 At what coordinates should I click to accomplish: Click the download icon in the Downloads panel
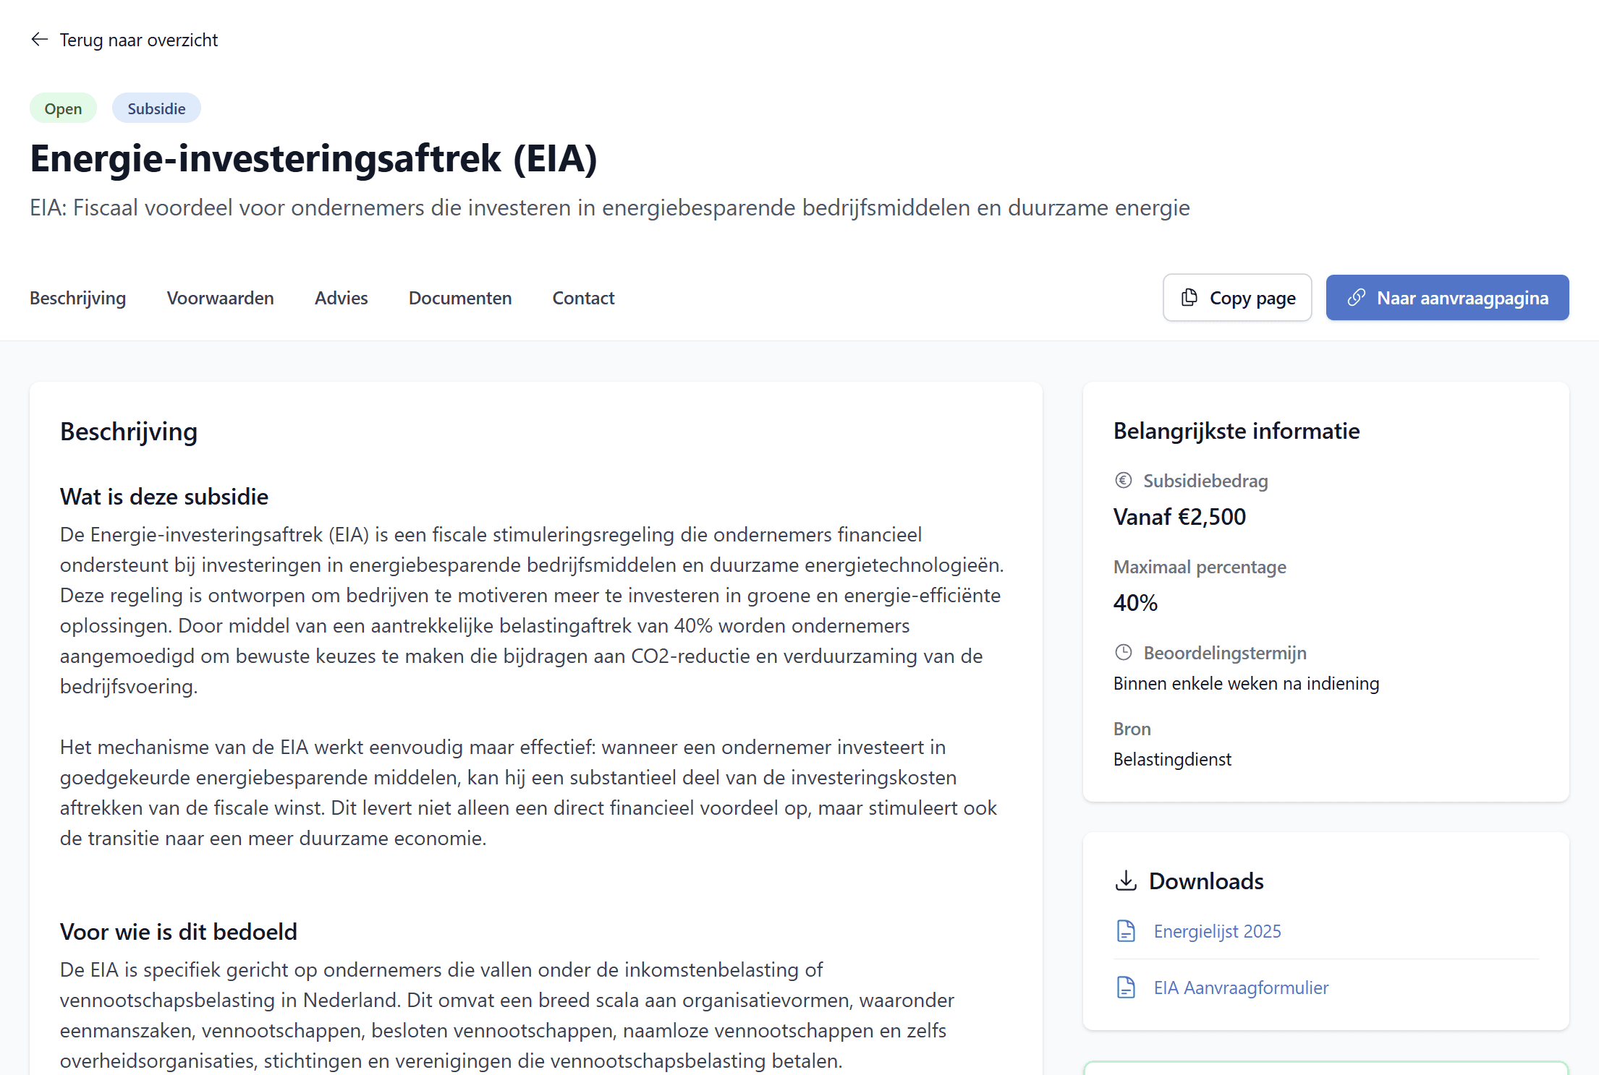click(1126, 881)
